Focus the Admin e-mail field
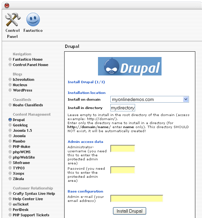 point(137,199)
